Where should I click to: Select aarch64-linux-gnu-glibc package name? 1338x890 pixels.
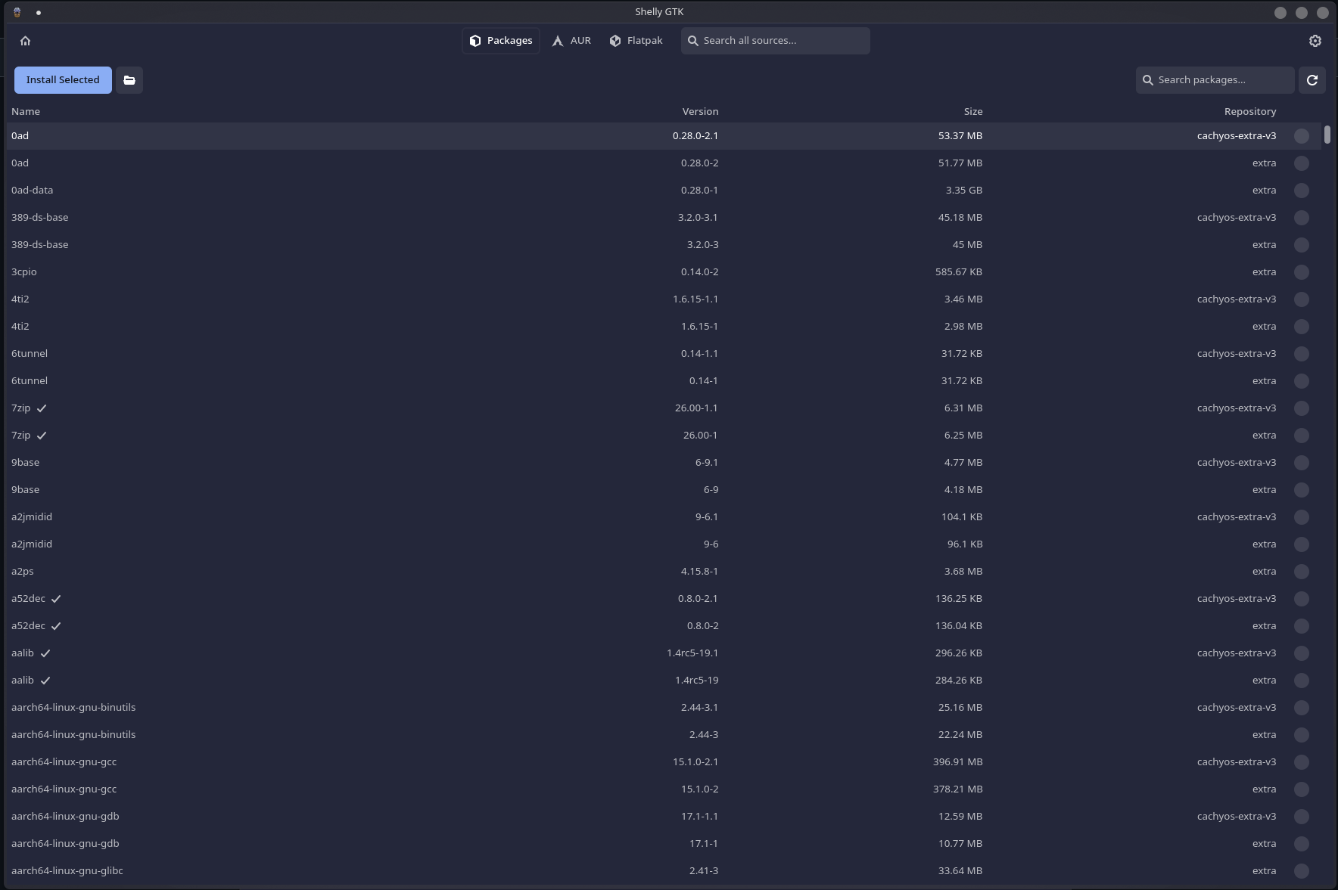pos(67,871)
